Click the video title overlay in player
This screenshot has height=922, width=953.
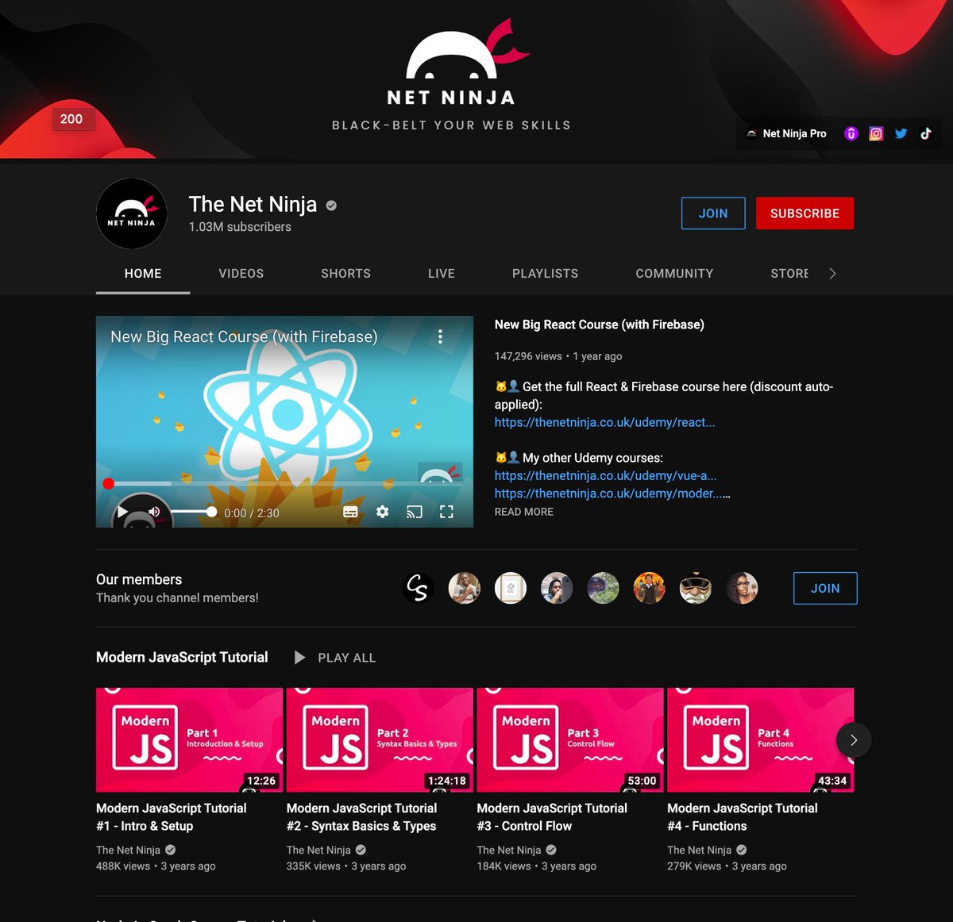point(244,336)
